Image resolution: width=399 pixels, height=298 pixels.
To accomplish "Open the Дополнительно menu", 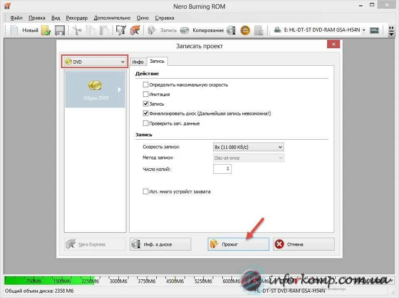I will (112, 18).
